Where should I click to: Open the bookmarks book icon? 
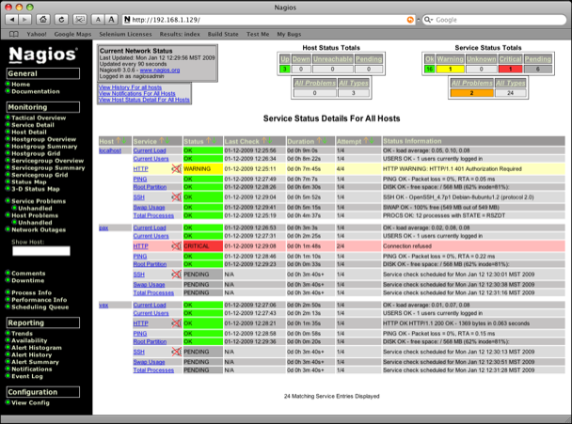(14, 34)
